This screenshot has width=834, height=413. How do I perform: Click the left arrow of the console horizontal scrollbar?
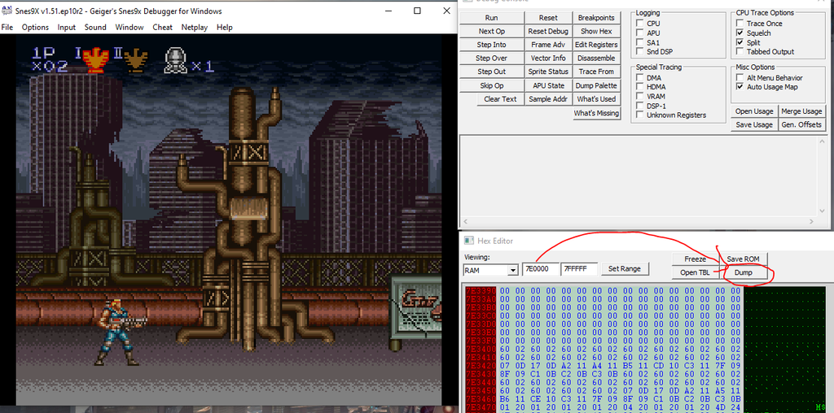pyautogui.click(x=465, y=222)
